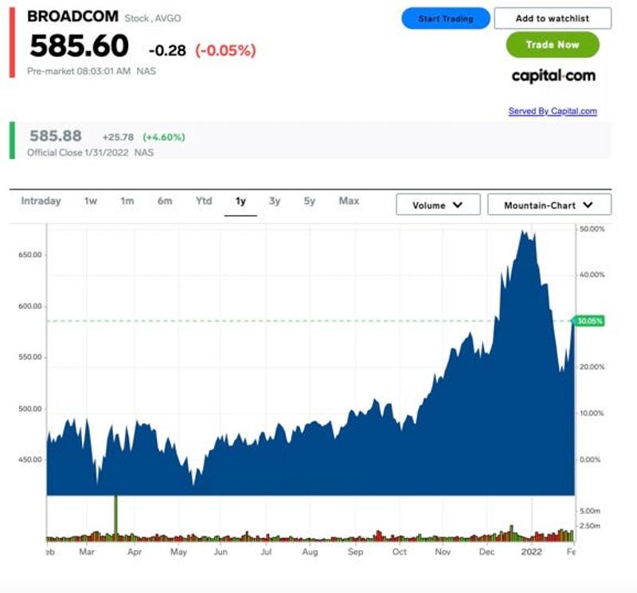Screen dimensions: 637x593
Task: Click the 20.00% axis label
Action: [592, 367]
